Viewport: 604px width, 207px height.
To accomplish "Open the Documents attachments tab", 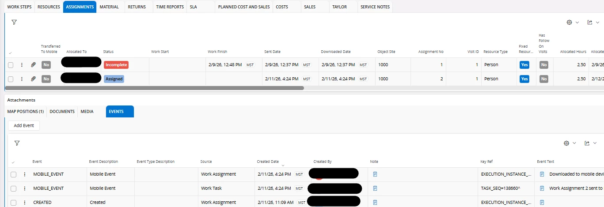I will tap(62, 112).
